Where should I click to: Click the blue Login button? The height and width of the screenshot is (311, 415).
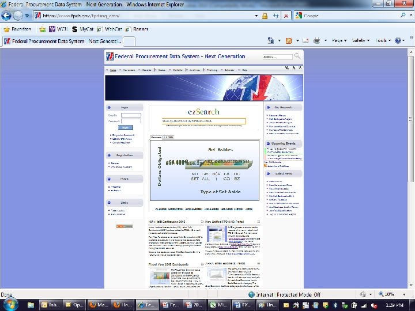(x=126, y=128)
